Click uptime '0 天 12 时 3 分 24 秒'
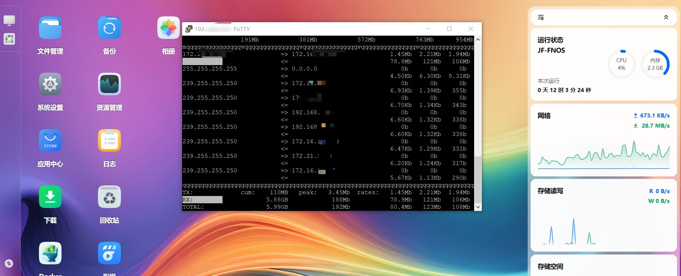The width and height of the screenshot is (681, 276). point(564,90)
